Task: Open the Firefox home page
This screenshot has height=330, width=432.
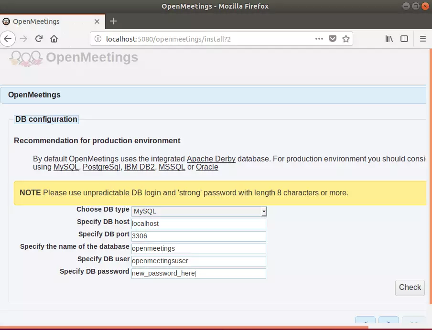Action: 54,39
